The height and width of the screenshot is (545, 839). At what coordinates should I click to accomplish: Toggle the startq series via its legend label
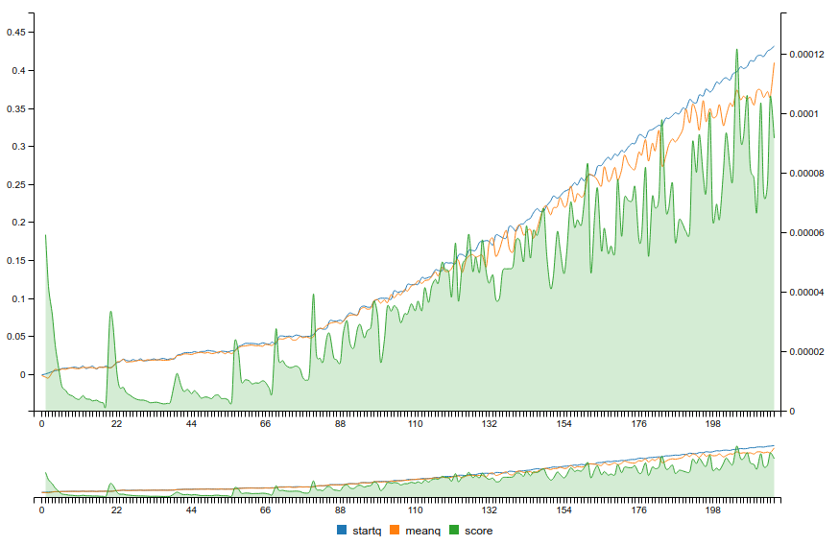(367, 531)
